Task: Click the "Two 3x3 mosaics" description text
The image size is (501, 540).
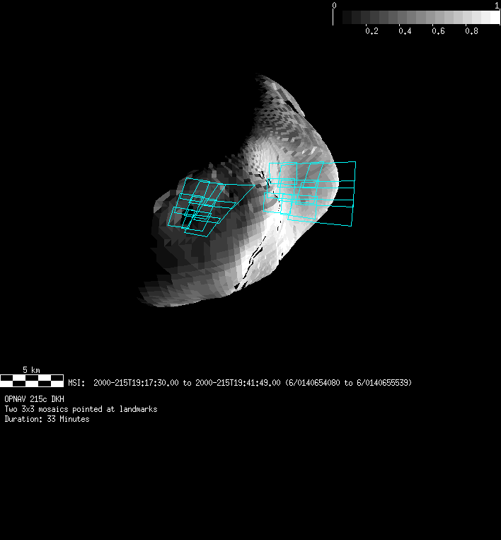Action: pyautogui.click(x=81, y=409)
